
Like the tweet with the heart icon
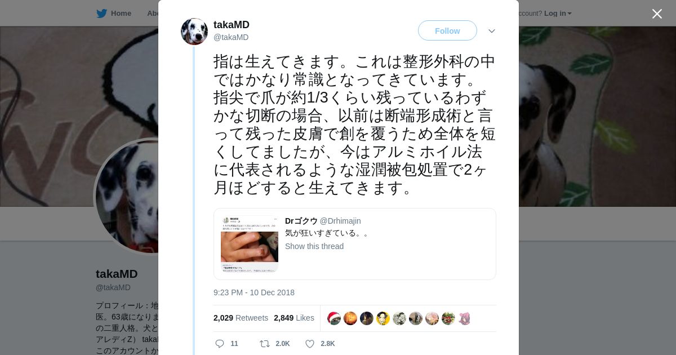pos(309,344)
